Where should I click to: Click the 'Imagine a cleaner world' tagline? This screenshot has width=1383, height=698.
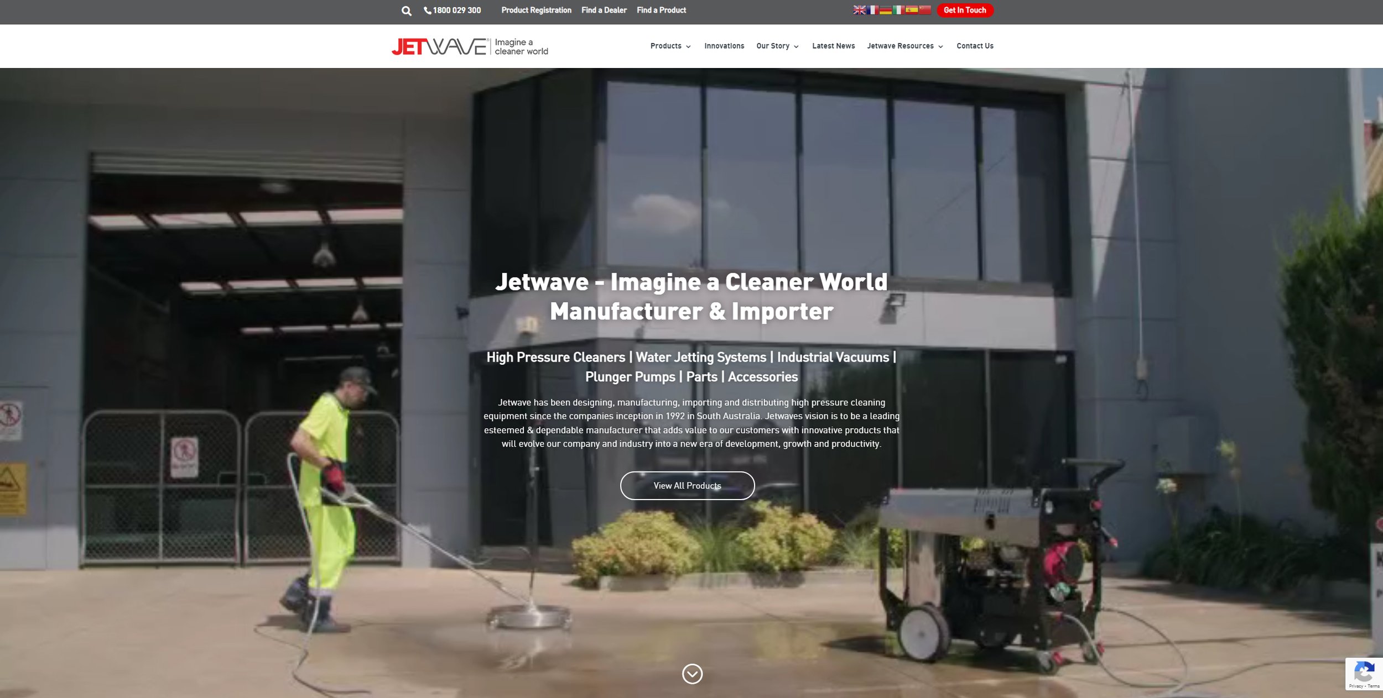[521, 47]
